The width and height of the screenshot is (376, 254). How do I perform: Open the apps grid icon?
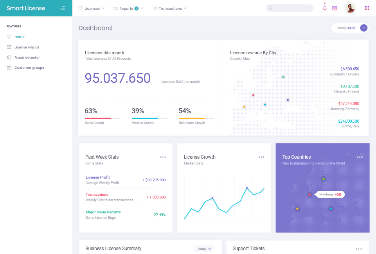pyautogui.click(x=367, y=8)
